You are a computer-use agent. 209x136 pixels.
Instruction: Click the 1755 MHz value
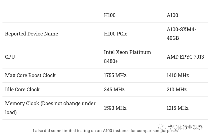[x=115, y=75]
